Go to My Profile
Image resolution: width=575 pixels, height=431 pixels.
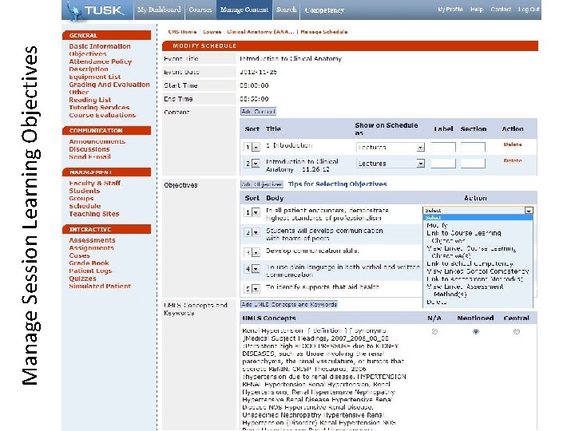point(450,9)
